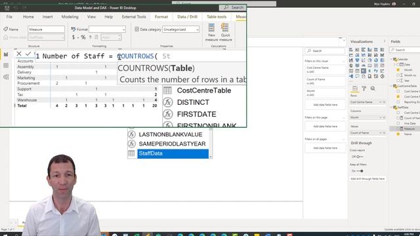The image size is (420, 236).
Task: Switch to Report view in left sidebar
Action: (6, 54)
